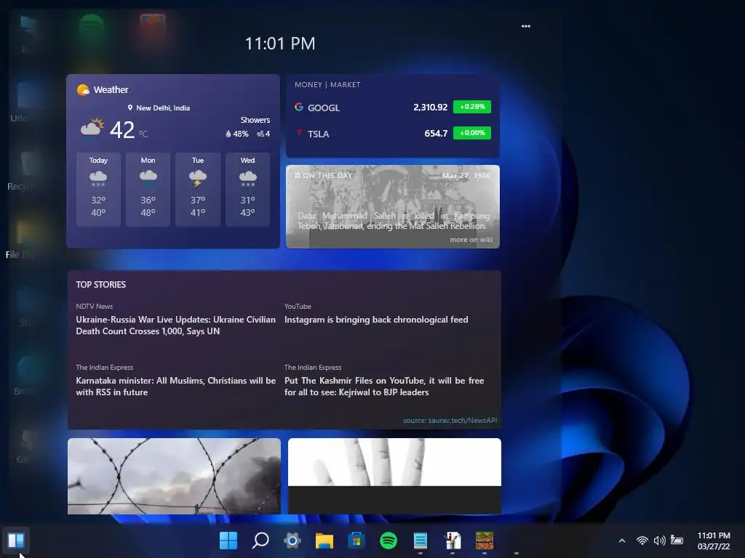Click the Tesla logo icon beside TSLA
This screenshot has height=558, width=745.
(x=299, y=133)
